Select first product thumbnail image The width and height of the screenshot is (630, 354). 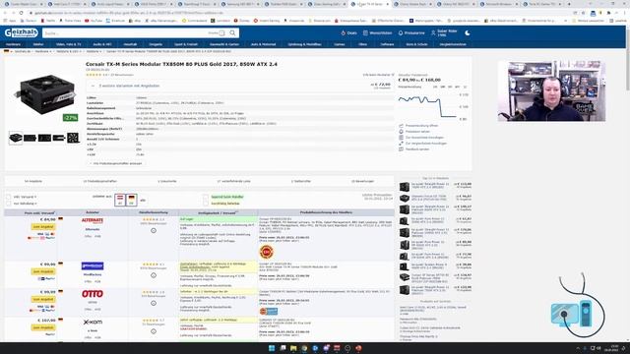point(16,138)
